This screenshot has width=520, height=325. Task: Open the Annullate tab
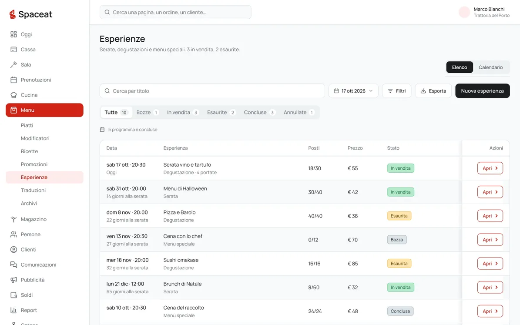299,112
